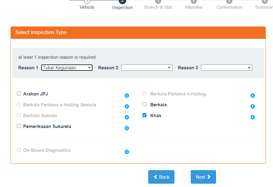Click the Khas label text
Image resolution: width=273 pixels, height=187 pixels.
coord(156,116)
